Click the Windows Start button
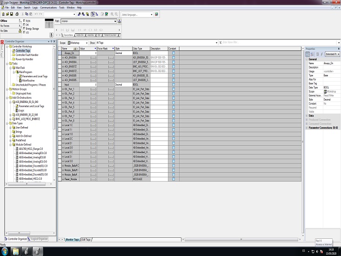The image size is (341, 256). coord(5,251)
